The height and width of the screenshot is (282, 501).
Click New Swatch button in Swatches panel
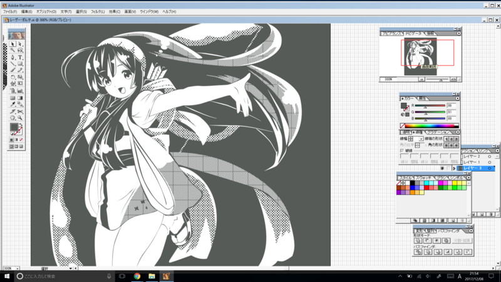click(x=452, y=221)
